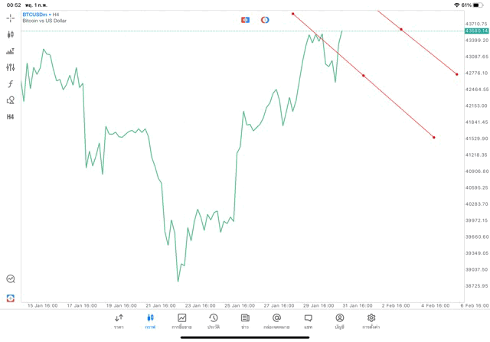Open the การตั้งค่า (Settings) gear tab
Screen dimensions: 490x342
tap(371, 321)
